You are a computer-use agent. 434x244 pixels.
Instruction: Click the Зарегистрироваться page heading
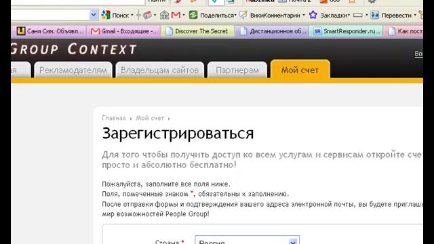point(178,134)
